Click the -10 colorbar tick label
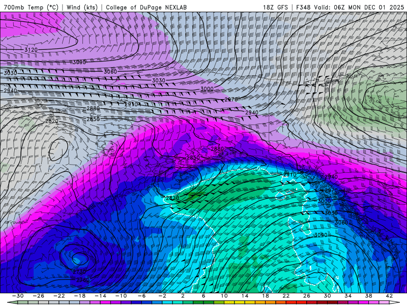The image size is (407, 305). click(x=121, y=296)
